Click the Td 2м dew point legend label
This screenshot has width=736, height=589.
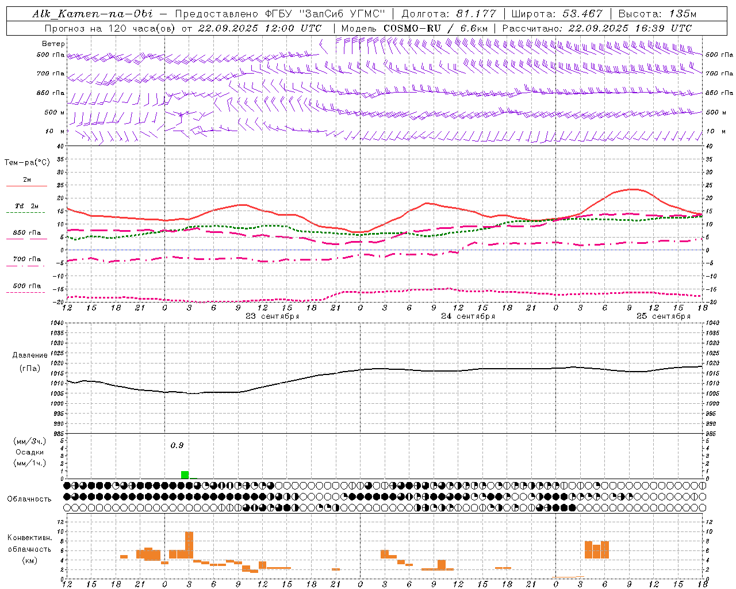coord(27,206)
